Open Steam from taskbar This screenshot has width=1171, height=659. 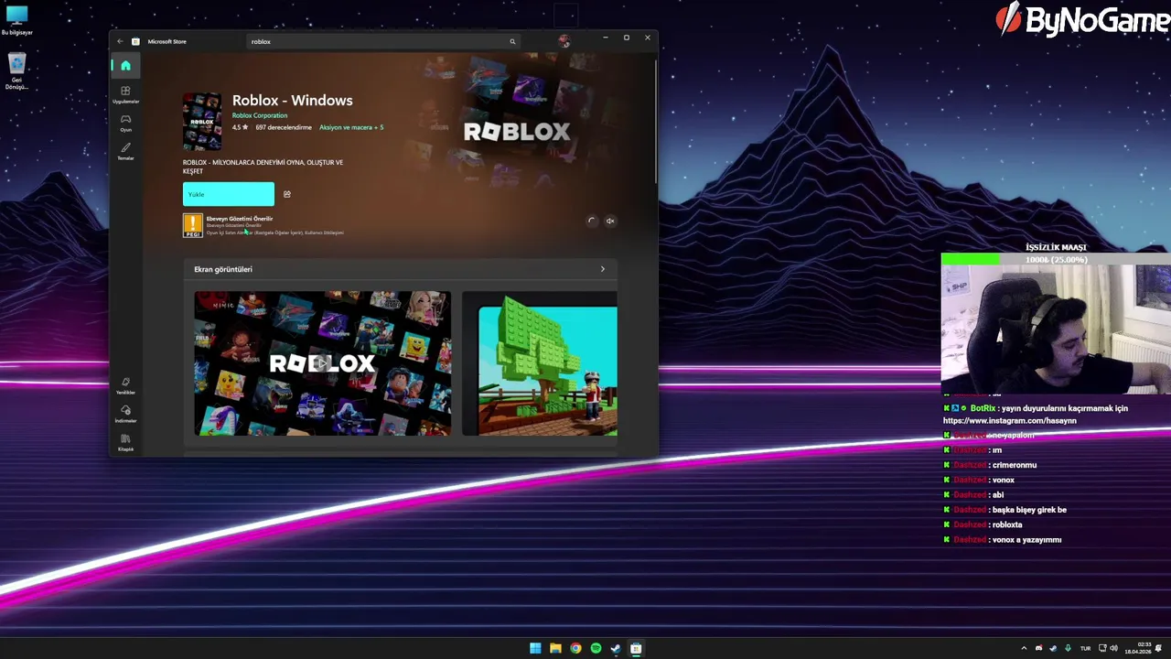(x=616, y=648)
